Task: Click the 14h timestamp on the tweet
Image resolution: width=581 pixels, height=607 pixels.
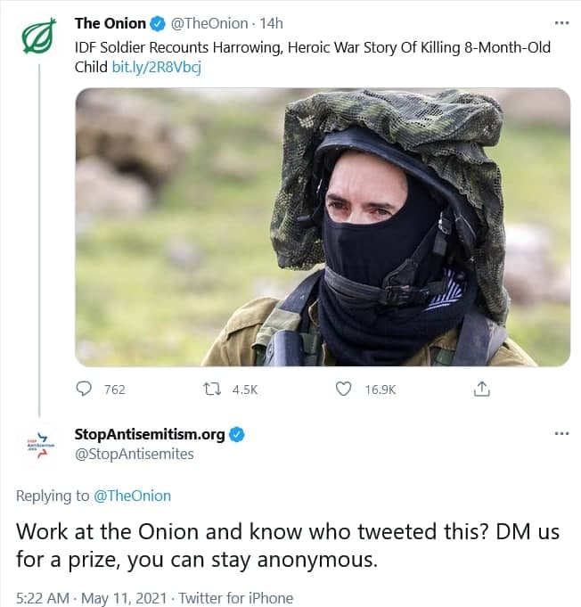Action: (270, 24)
